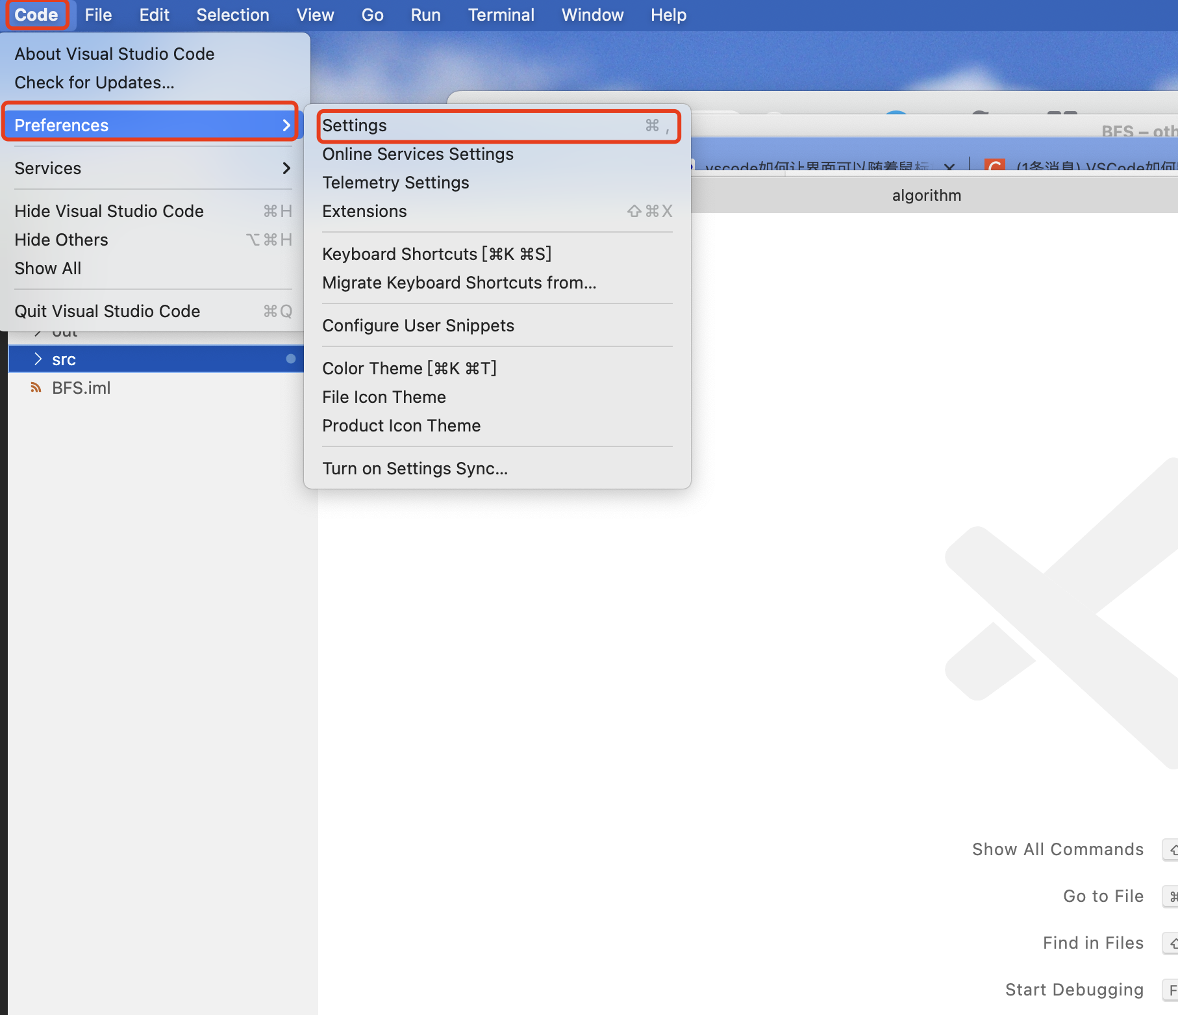Screen dimensions: 1178x1015
Task: Open BFS.iml file in explorer
Action: [156, 388]
